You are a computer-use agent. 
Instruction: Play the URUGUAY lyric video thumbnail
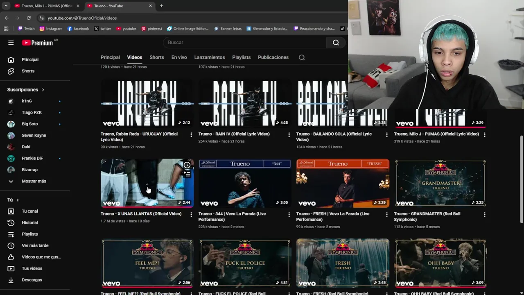coord(147,102)
